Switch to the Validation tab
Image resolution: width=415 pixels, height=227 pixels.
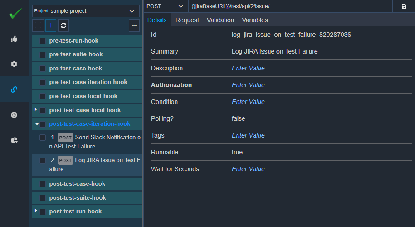pos(220,20)
